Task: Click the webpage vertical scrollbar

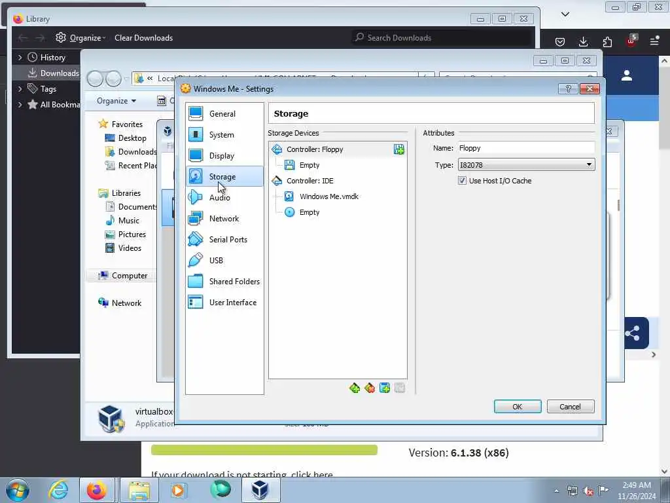Action: (x=664, y=265)
